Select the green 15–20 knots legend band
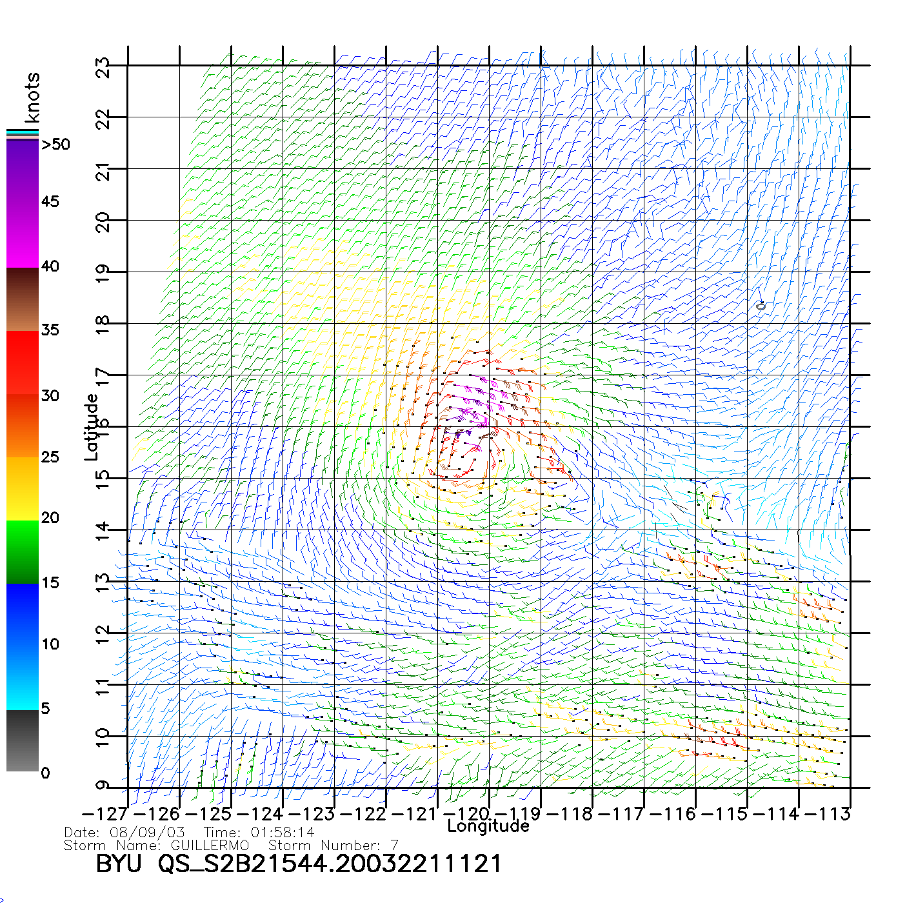 [x=23, y=551]
